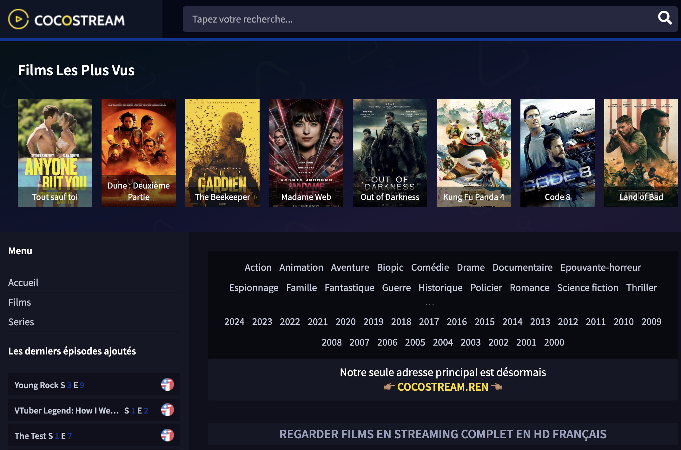Click the flag icon beside The Test
The height and width of the screenshot is (450, 681).
[167, 435]
